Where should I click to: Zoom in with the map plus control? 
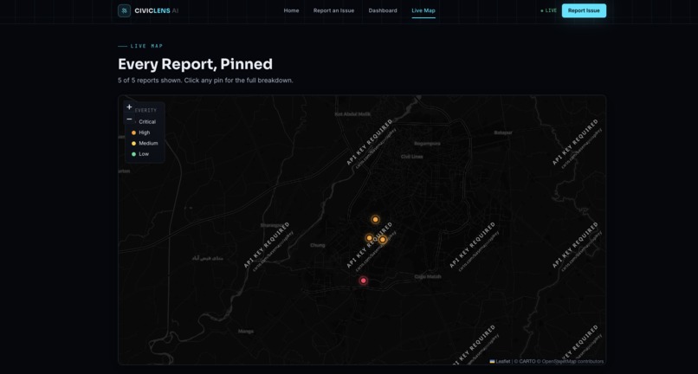pyautogui.click(x=129, y=106)
